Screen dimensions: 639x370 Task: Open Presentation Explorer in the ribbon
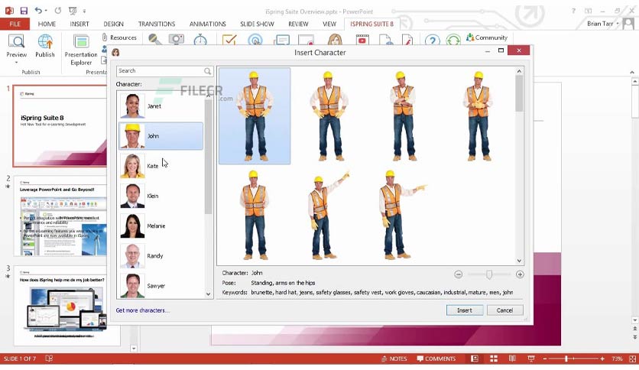tap(81, 50)
